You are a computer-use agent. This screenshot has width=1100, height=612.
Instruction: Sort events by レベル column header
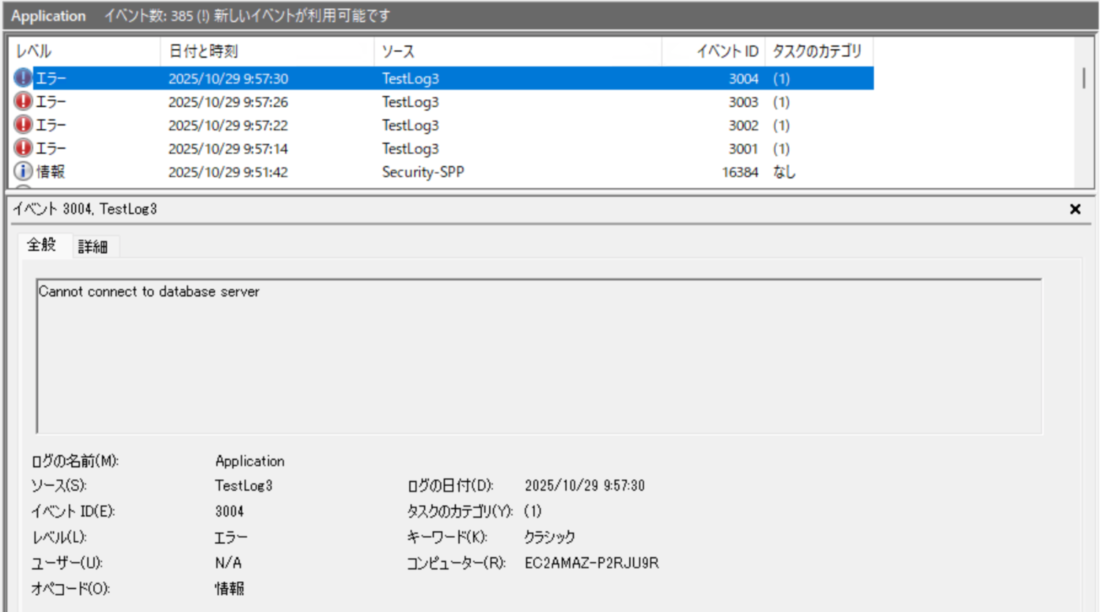tap(84, 51)
